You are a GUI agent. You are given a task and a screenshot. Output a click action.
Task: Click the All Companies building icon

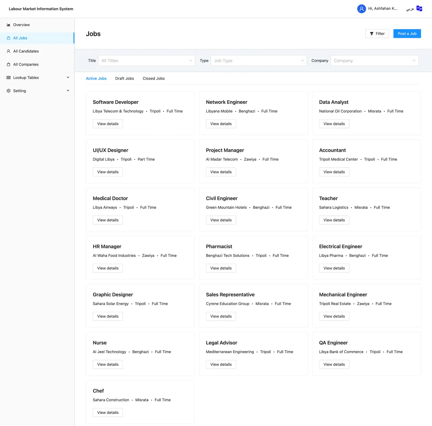[x=8, y=64]
